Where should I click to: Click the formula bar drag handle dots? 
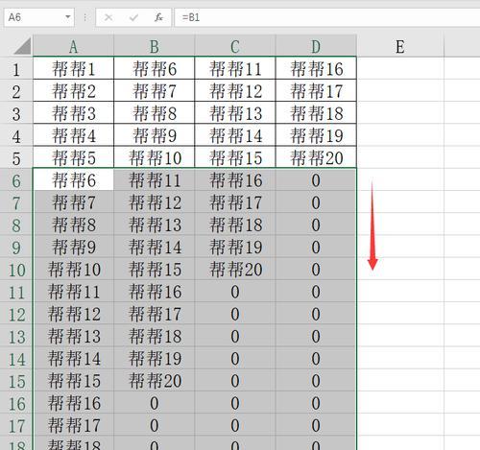point(84,17)
